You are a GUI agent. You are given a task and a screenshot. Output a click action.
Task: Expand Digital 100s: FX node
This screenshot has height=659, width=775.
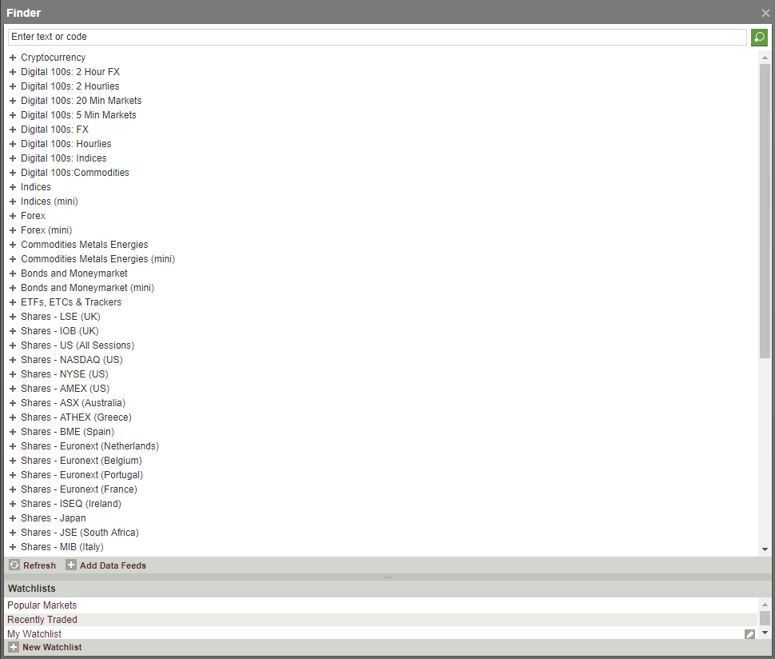[13, 129]
